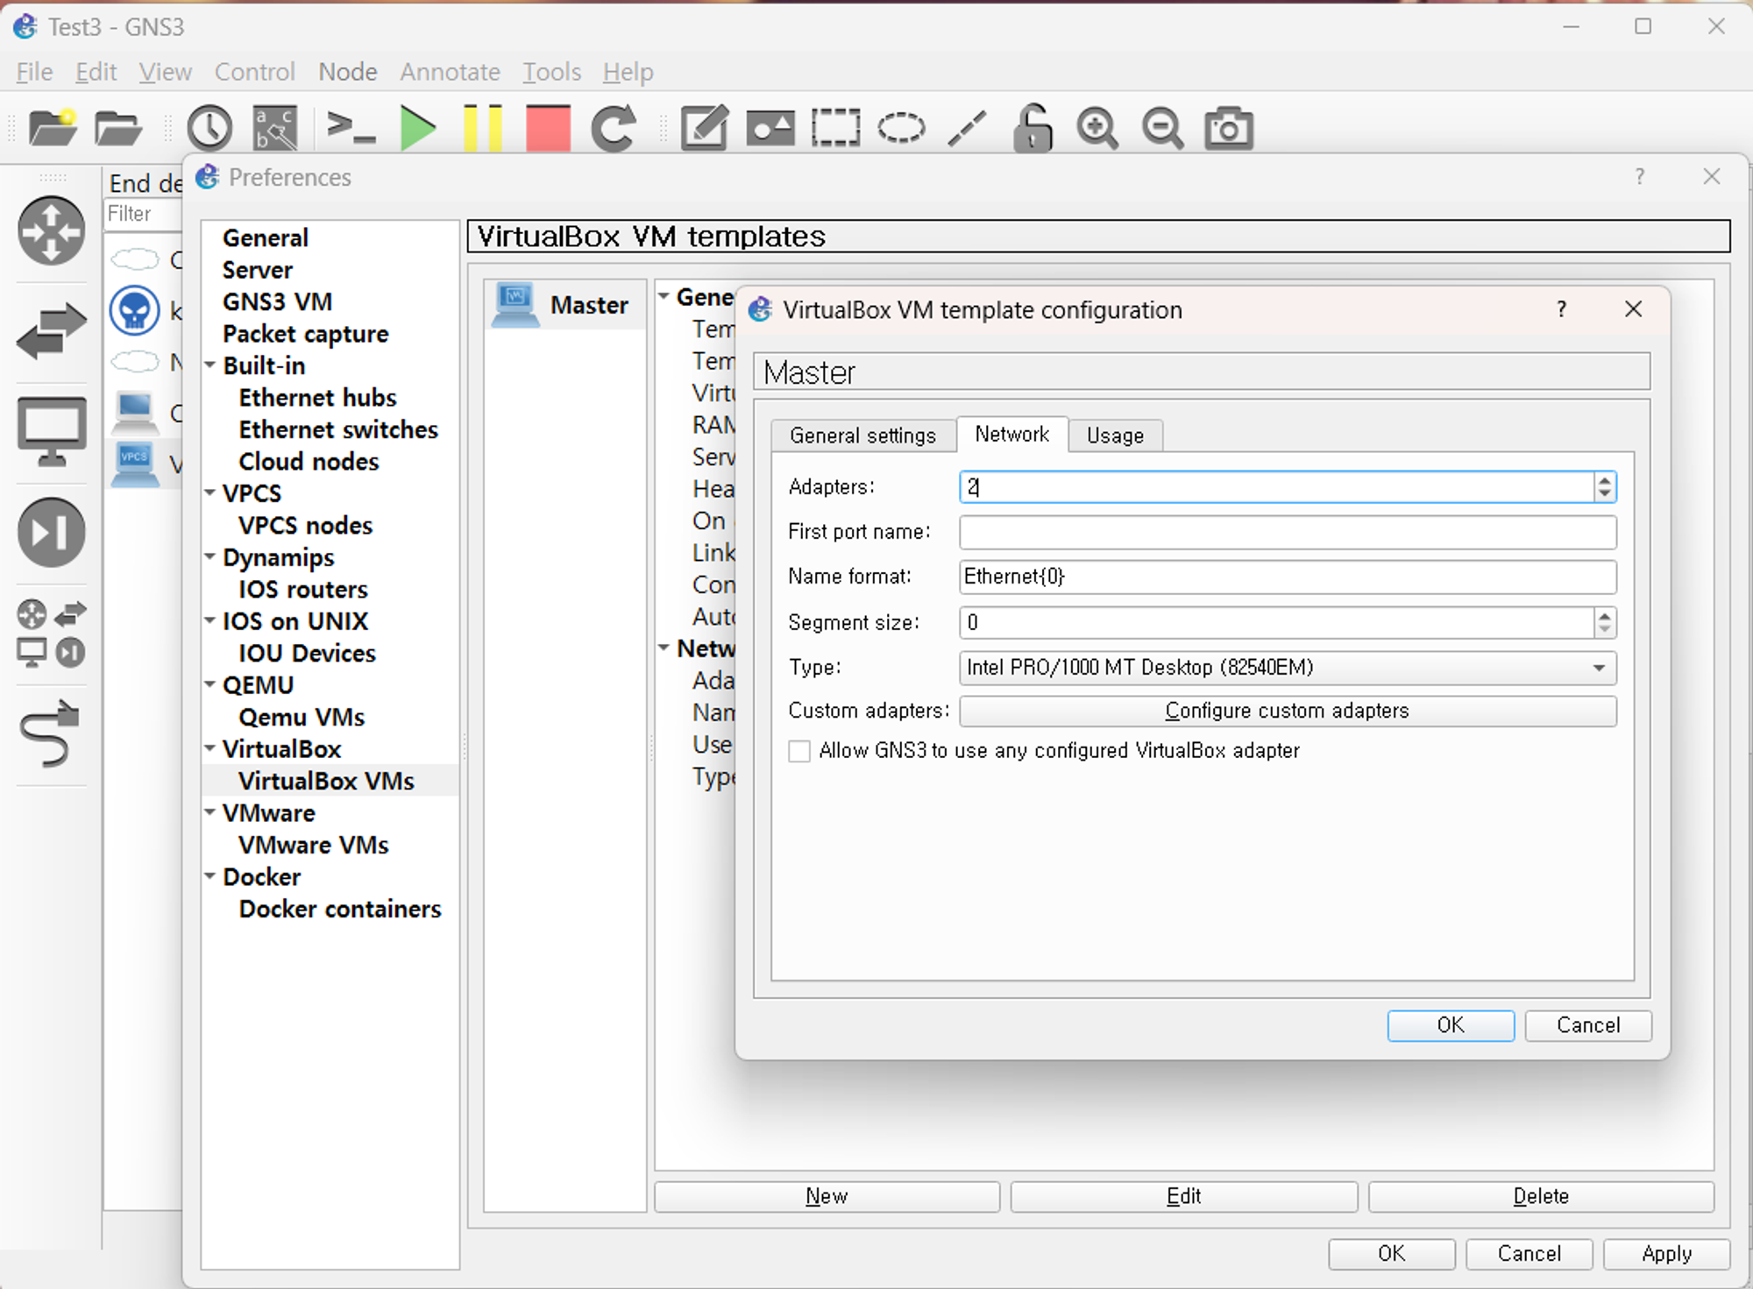1753x1289 pixels.
Task: Collapse the VPCS tree section
Action: [210, 492]
